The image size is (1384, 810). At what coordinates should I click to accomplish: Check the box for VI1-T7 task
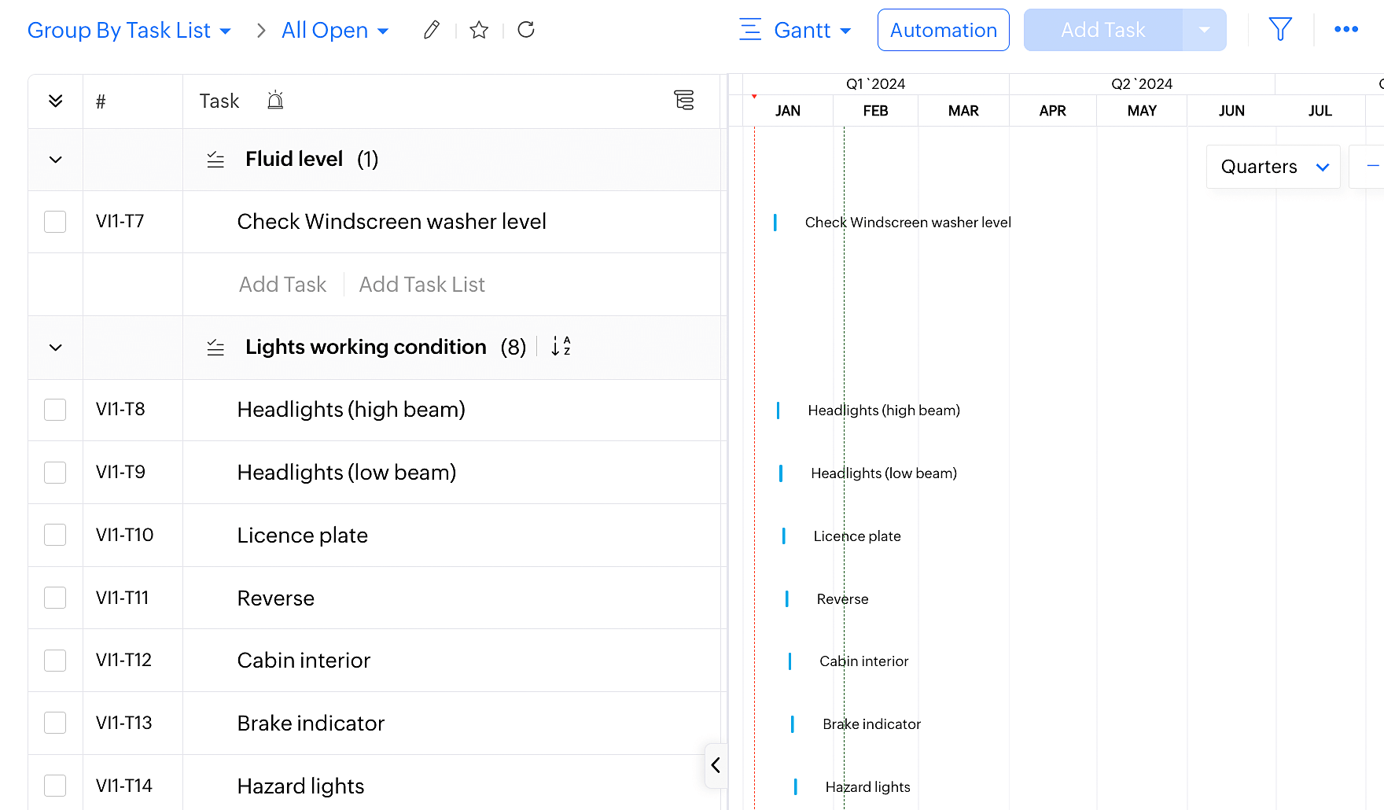55,222
